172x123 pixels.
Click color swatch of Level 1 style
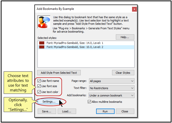[x=42, y=43]
